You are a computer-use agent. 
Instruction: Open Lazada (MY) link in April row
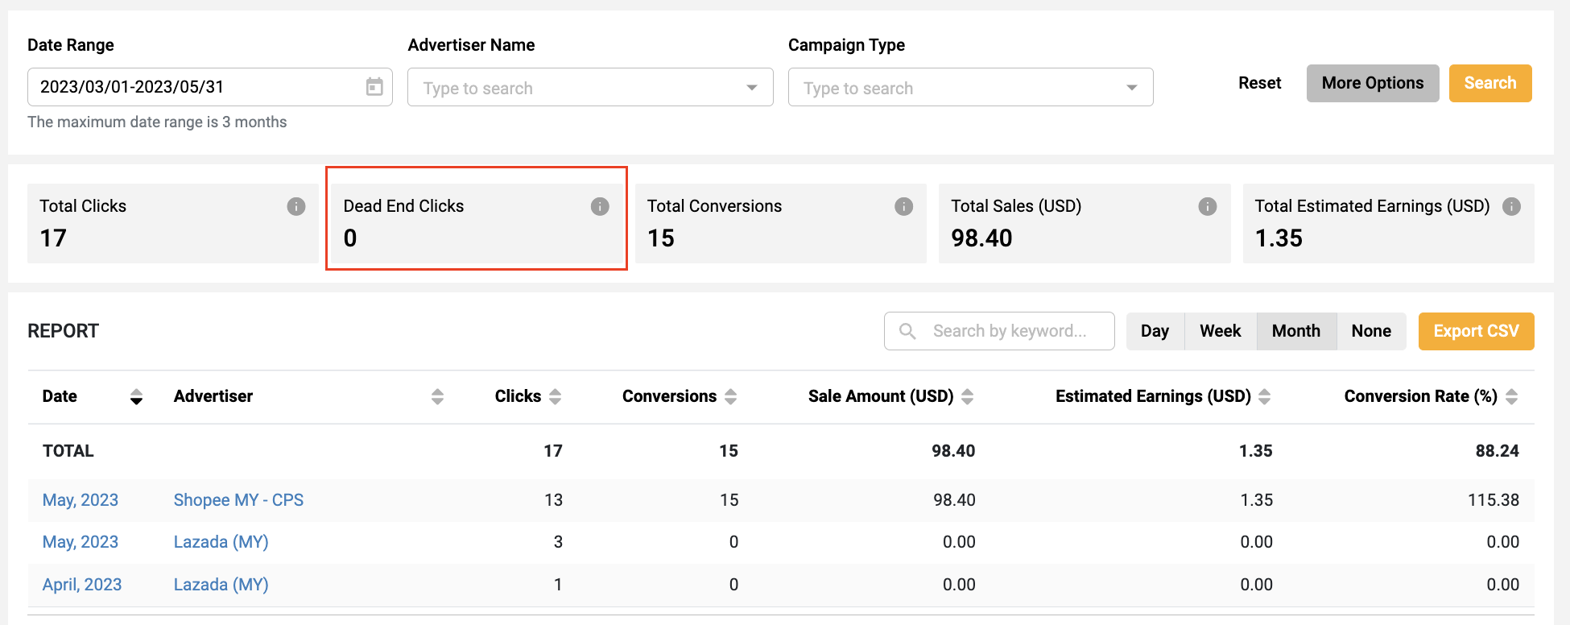point(221,585)
